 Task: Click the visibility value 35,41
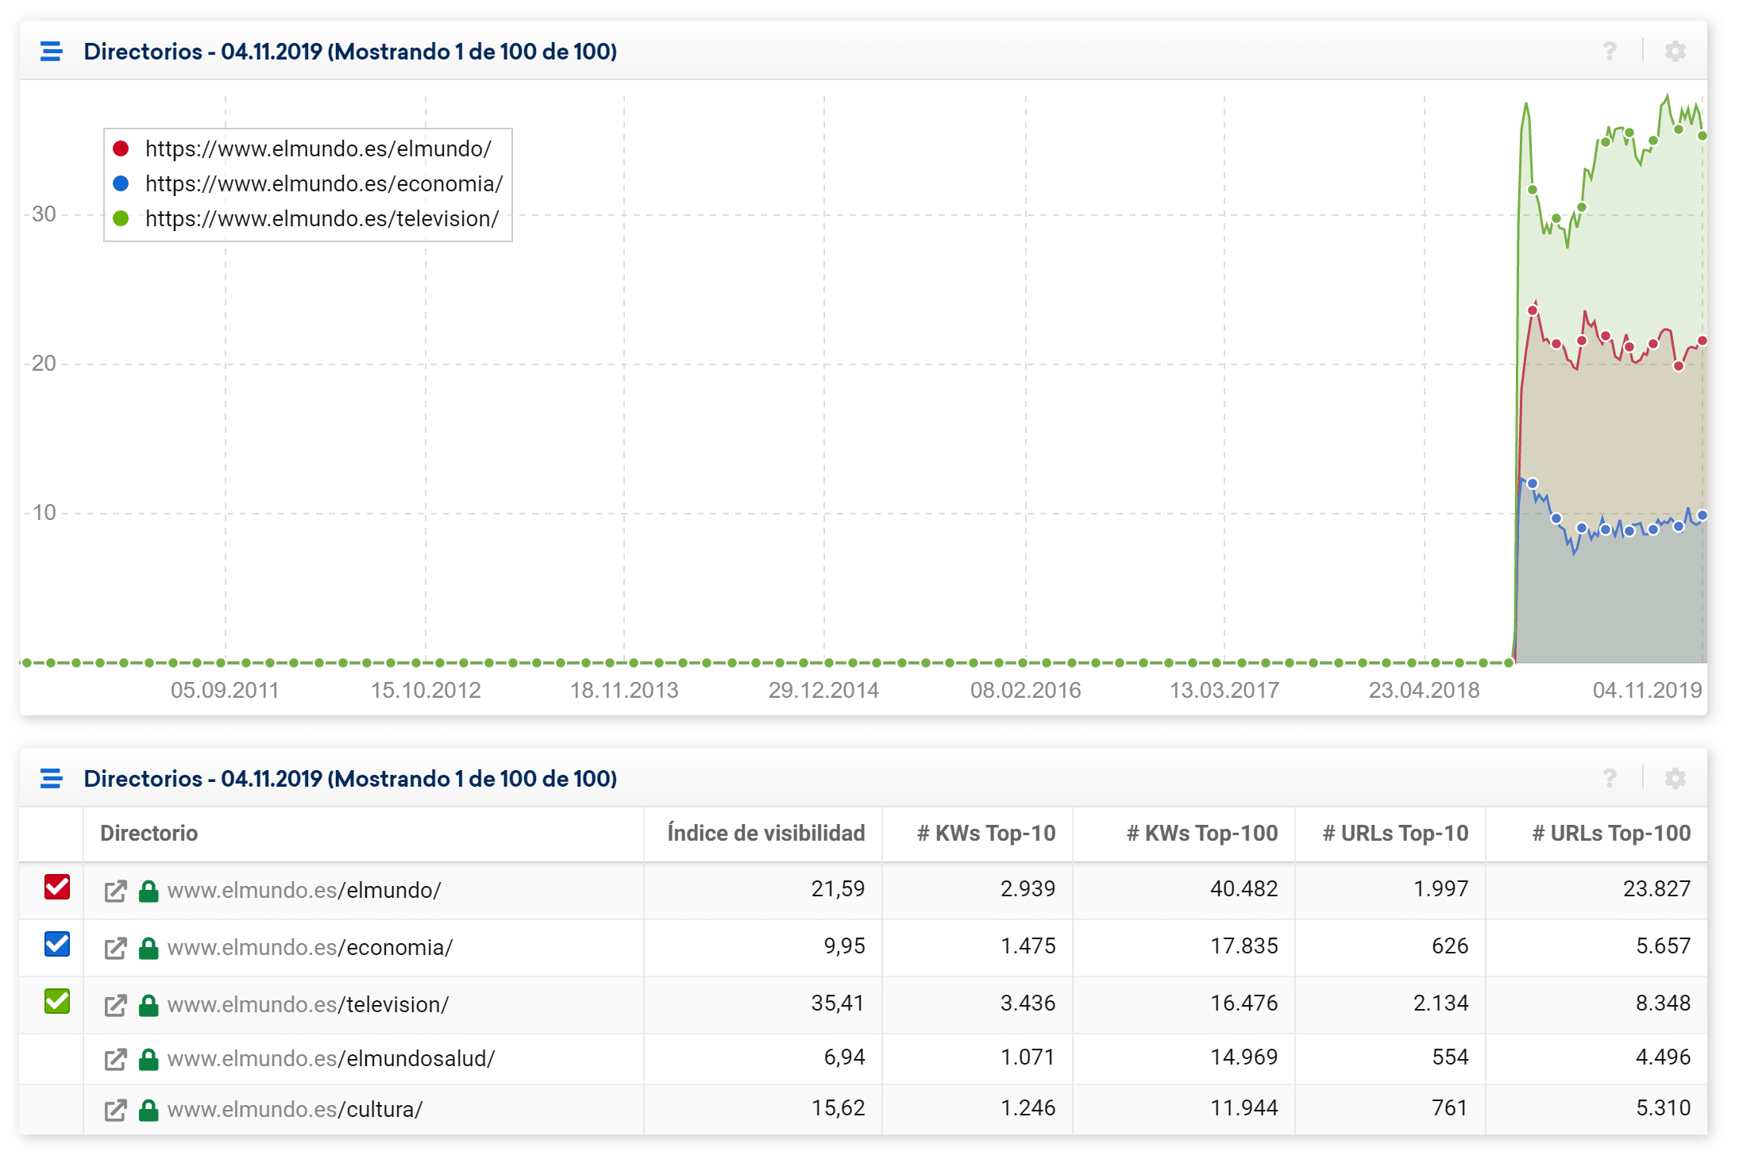pyautogui.click(x=838, y=1003)
